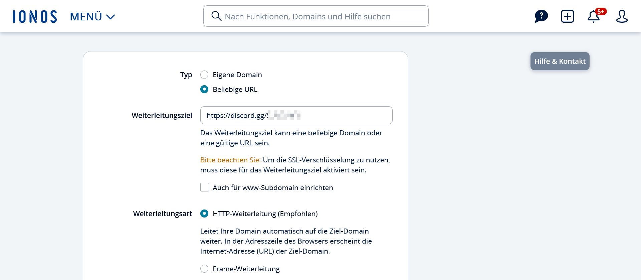
Task: Select the Beliebige URL radio option
Action: tap(204, 89)
